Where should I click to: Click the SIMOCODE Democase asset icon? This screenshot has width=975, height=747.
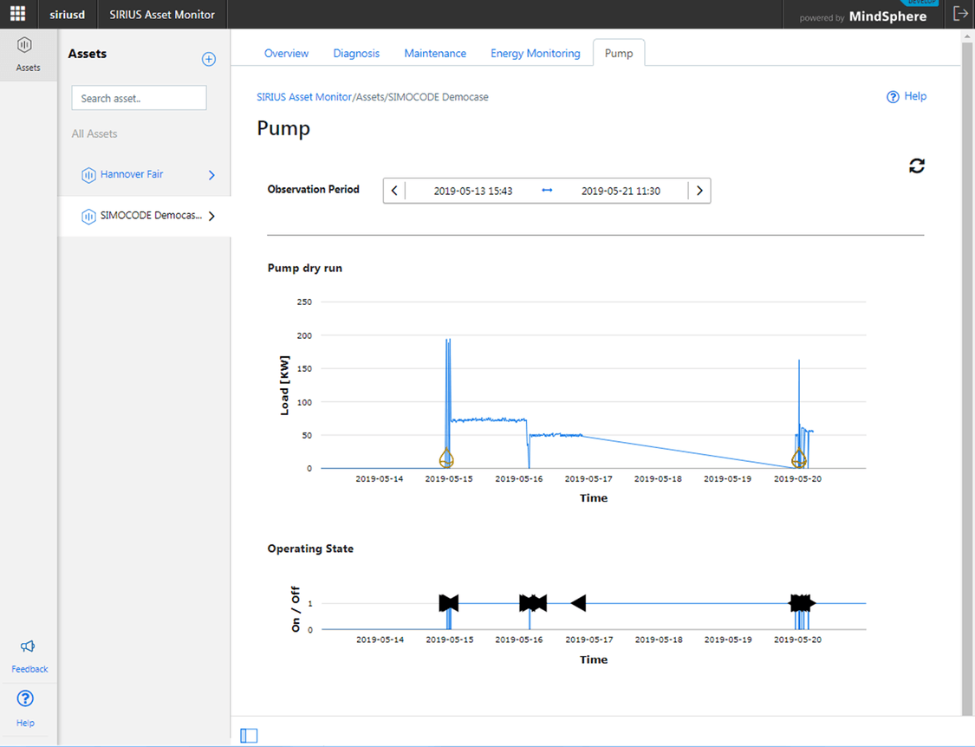tap(88, 217)
